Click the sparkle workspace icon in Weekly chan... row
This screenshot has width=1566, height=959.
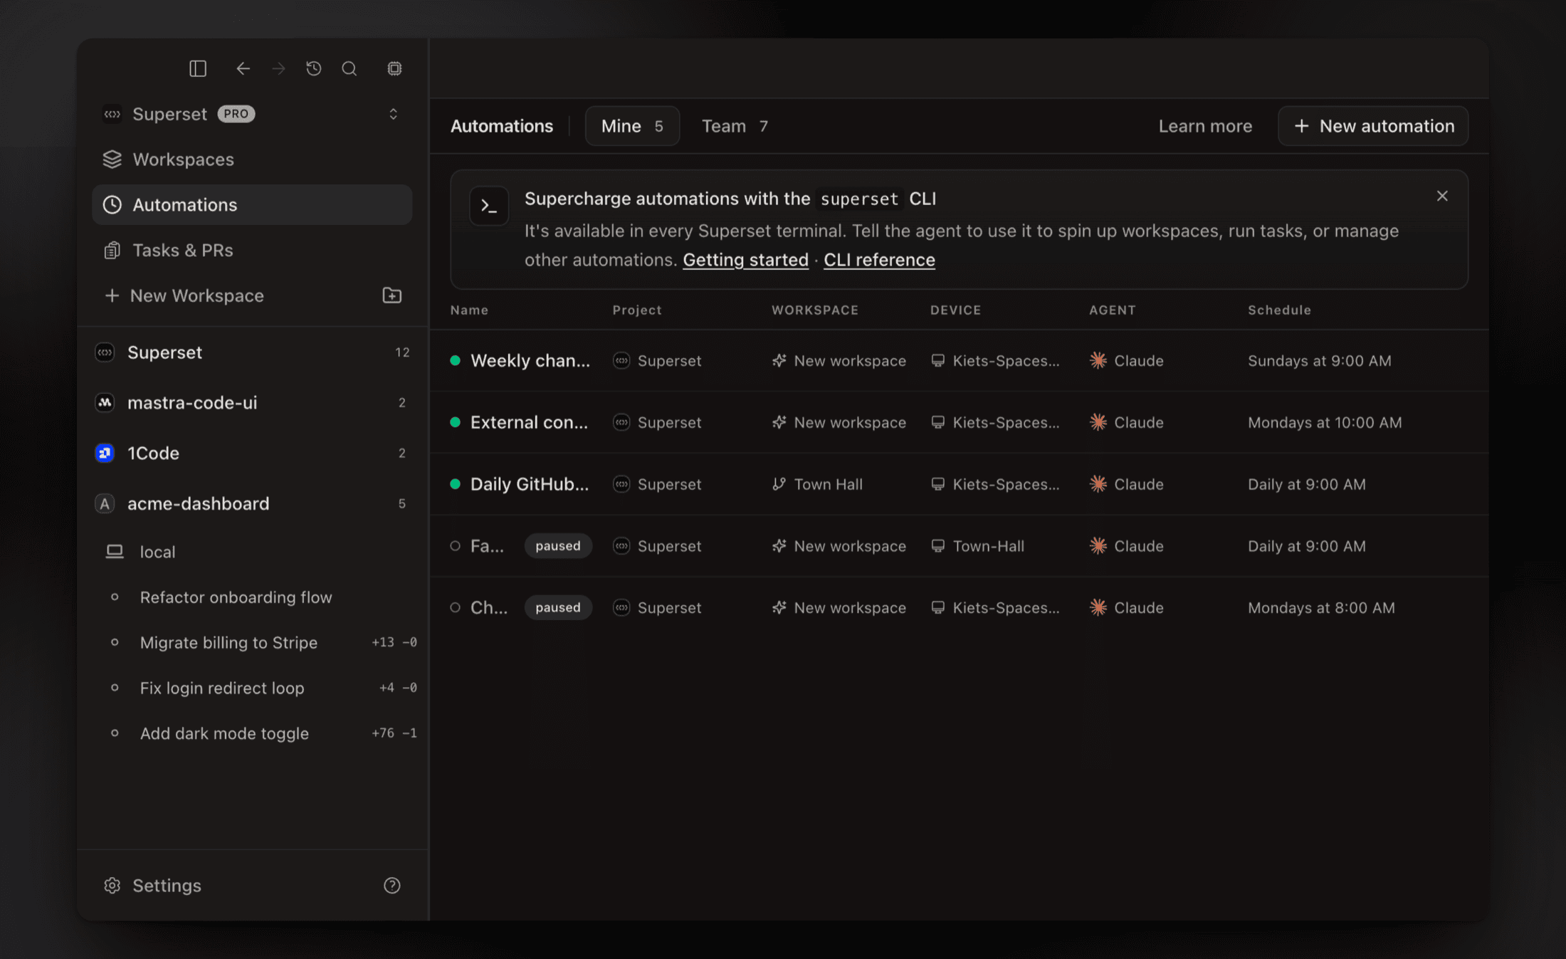(x=779, y=361)
